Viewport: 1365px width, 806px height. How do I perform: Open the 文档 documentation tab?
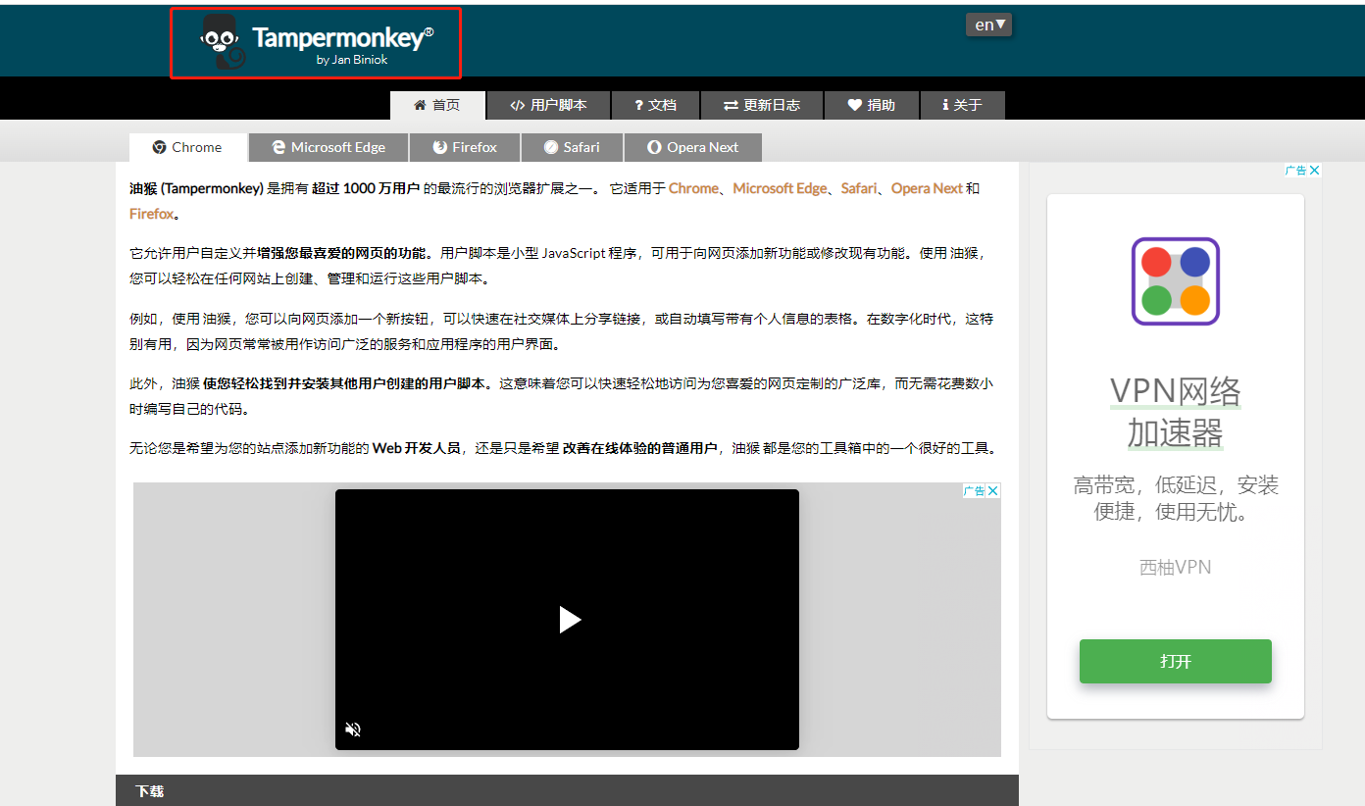[655, 105]
